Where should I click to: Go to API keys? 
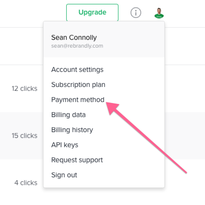(x=65, y=145)
